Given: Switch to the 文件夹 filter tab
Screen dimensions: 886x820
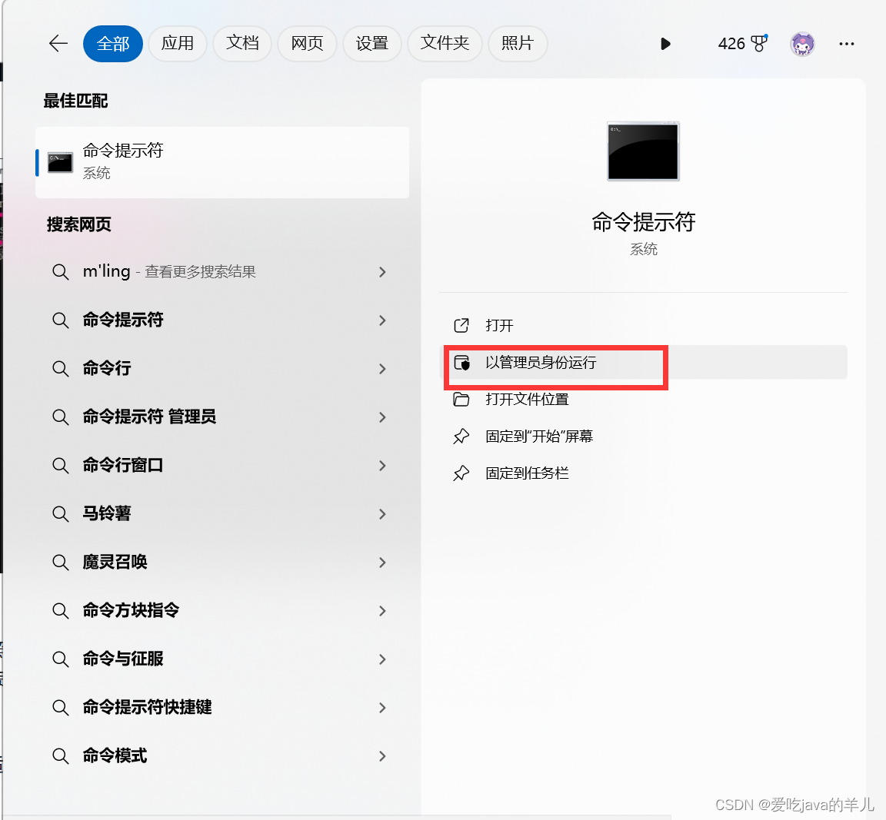Looking at the screenshot, I should pos(445,44).
